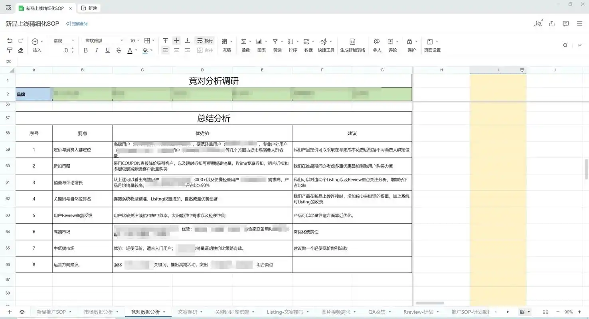Open the fill color dropdown arrow
The image size is (589, 319).
pyautogui.click(x=151, y=51)
